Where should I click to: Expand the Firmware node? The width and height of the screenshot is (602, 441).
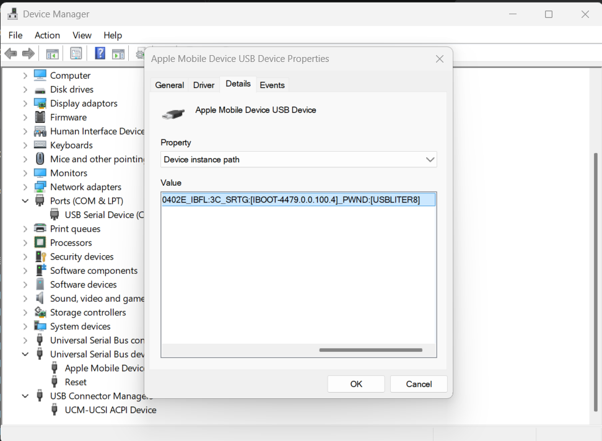25,118
